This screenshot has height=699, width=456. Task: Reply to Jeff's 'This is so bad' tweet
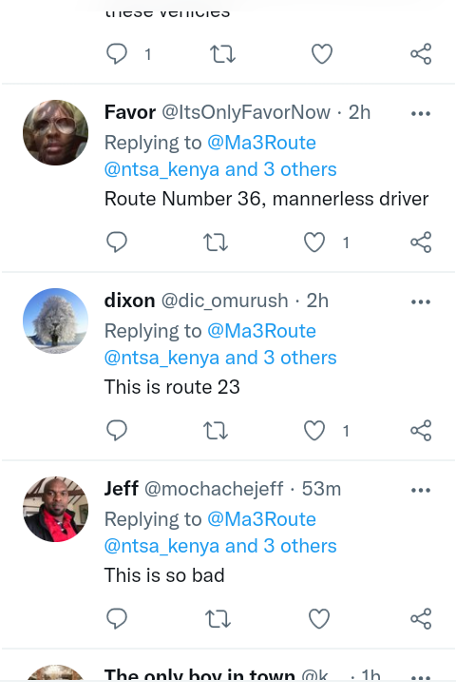[117, 619]
